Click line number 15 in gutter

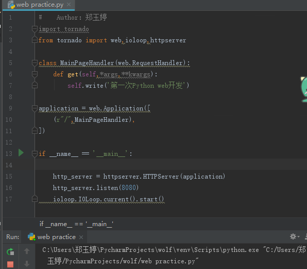coord(9,177)
